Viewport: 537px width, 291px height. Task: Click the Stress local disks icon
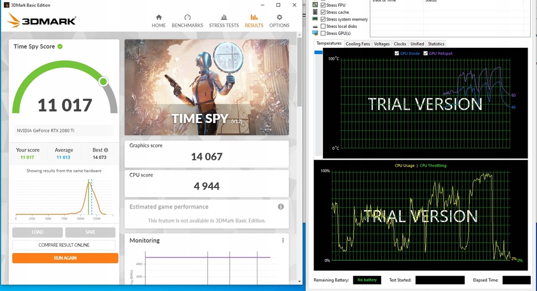(315, 26)
